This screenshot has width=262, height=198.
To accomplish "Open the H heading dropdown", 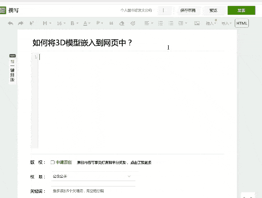I will (47, 23).
